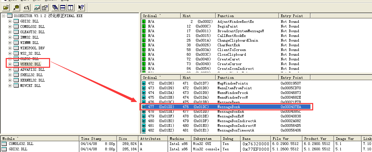This screenshot has height=152, width=372.
Task: Sort imports by Ordinal column header
Action: [161, 16]
